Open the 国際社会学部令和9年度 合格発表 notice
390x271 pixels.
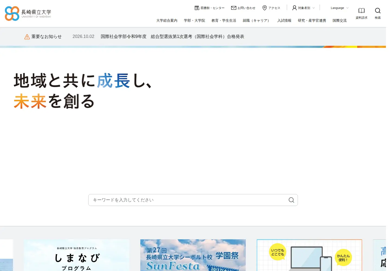tap(173, 37)
